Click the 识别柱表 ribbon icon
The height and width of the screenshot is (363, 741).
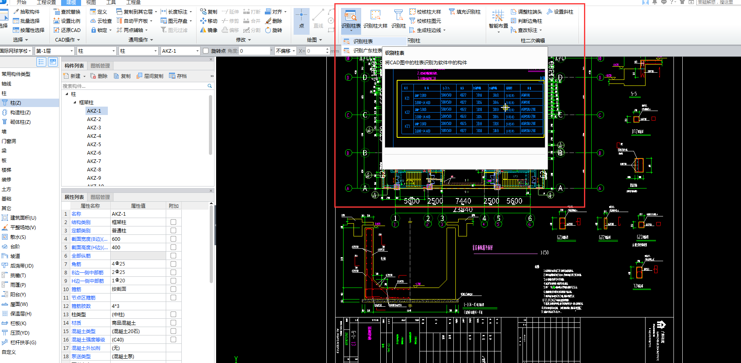(x=351, y=19)
